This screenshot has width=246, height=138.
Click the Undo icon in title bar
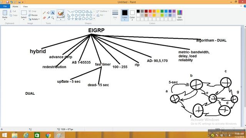(x=11, y=2)
